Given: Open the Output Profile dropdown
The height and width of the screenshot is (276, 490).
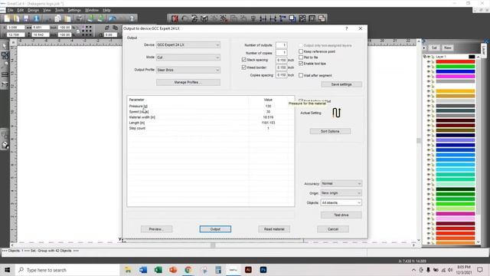Looking at the screenshot, I should (188, 70).
